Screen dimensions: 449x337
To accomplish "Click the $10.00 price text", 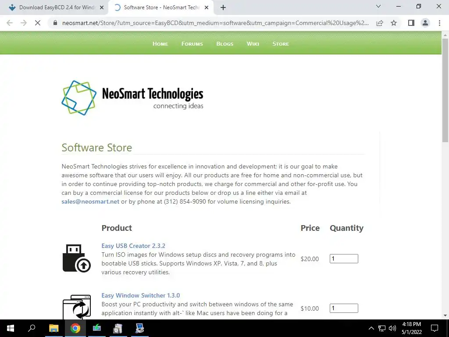I will pyautogui.click(x=310, y=308).
